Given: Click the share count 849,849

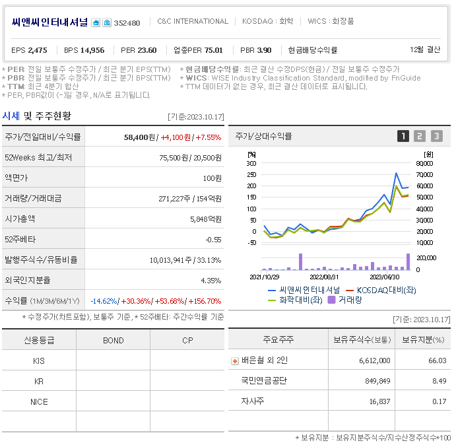Looking at the screenshot, I should click(x=377, y=381).
